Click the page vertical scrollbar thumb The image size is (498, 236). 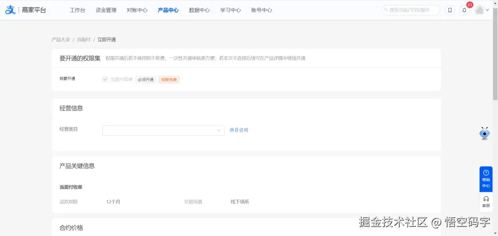tap(495, 53)
